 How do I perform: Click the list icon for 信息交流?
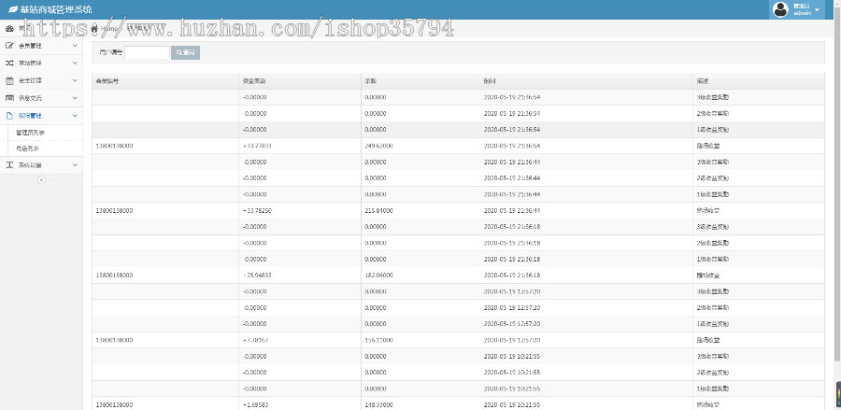[9, 98]
